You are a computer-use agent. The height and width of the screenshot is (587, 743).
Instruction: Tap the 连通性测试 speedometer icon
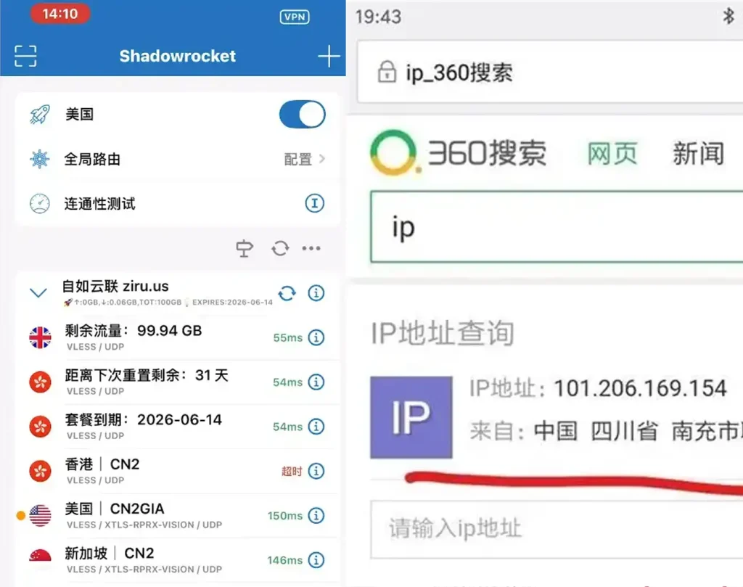[x=40, y=204]
